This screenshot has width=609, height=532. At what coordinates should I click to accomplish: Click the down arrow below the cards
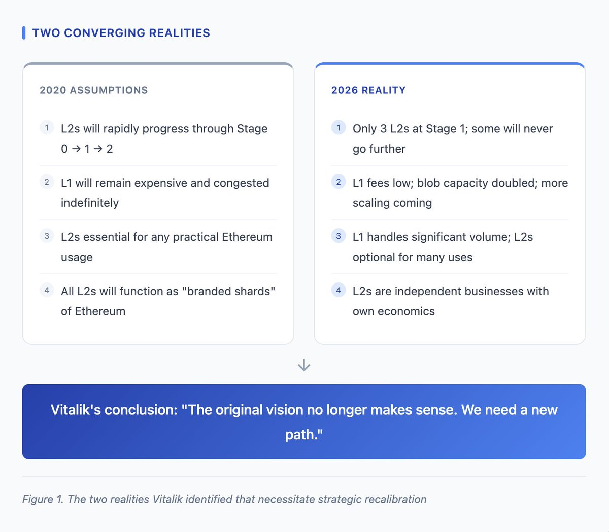pyautogui.click(x=304, y=365)
